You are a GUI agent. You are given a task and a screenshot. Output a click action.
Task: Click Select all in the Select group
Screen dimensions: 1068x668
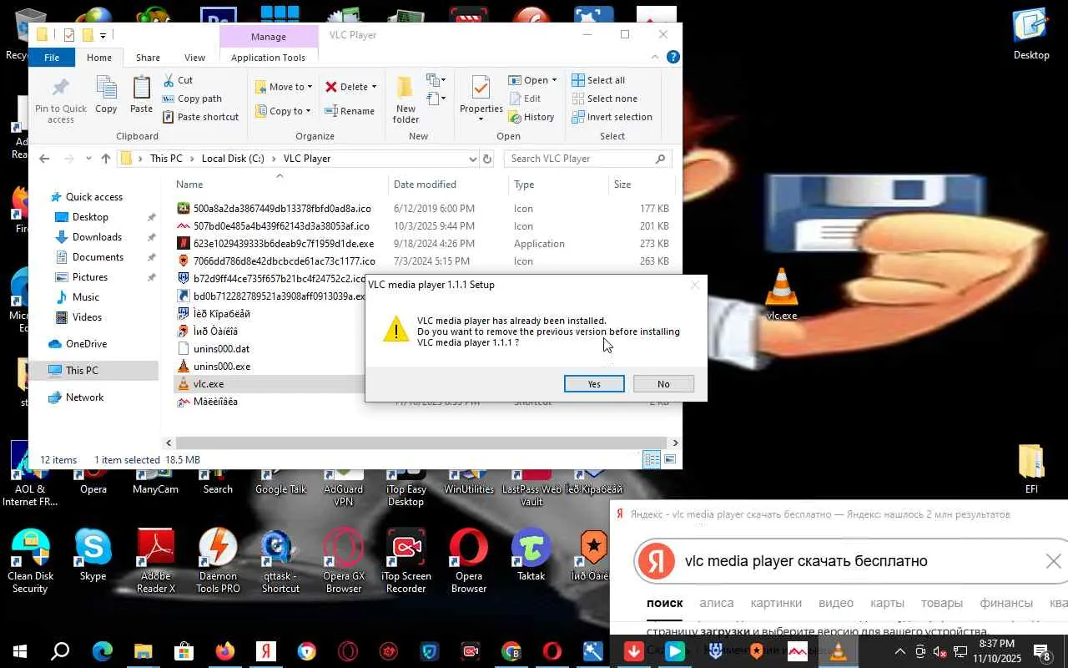click(x=598, y=80)
